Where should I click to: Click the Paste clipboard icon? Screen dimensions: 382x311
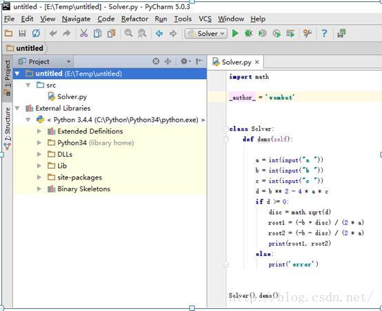tap(111, 33)
